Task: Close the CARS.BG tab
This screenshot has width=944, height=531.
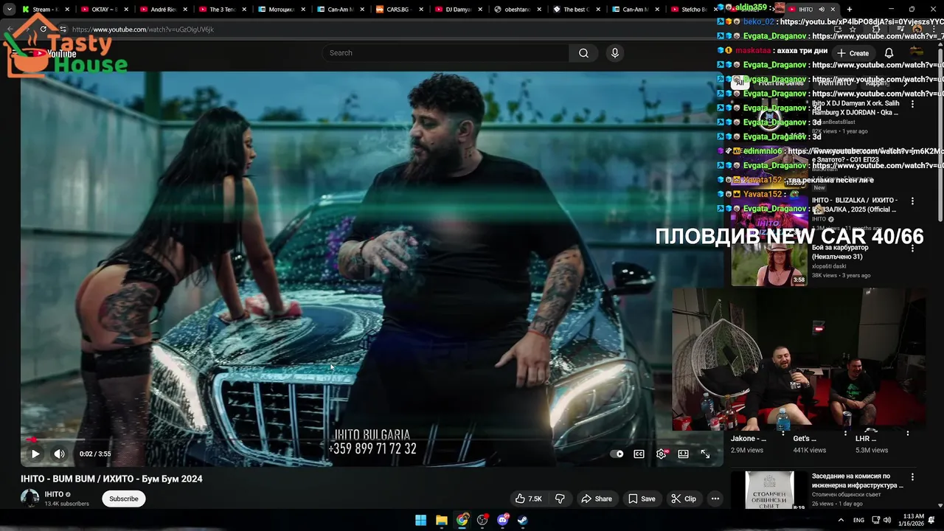Action: point(422,10)
